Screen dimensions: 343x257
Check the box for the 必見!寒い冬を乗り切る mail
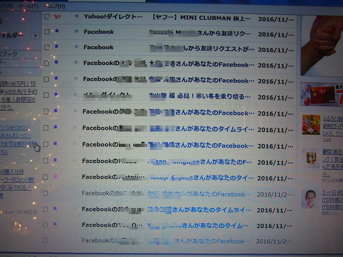46,95
